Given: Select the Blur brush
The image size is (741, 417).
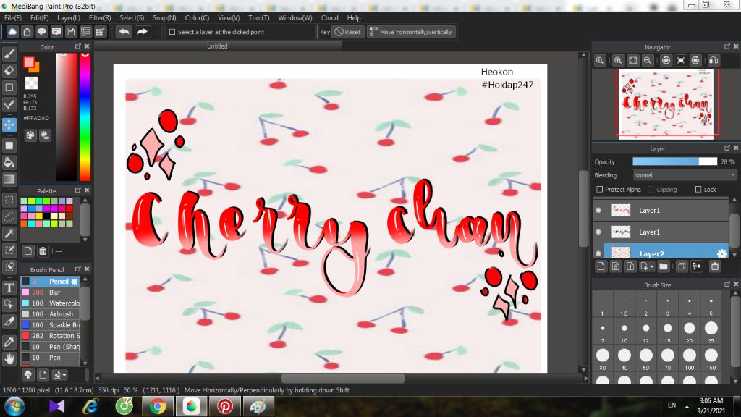Looking at the screenshot, I should click(x=50, y=292).
